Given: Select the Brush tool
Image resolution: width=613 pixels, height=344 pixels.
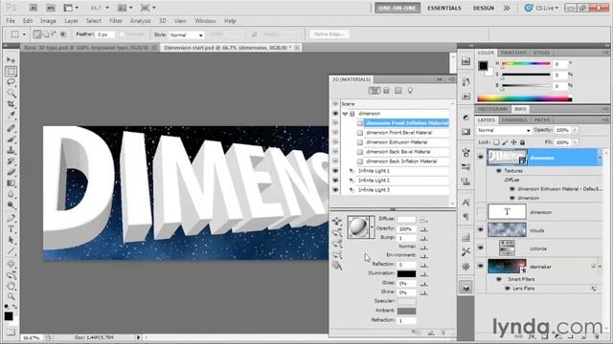Looking at the screenshot, I should [x=11, y=140].
